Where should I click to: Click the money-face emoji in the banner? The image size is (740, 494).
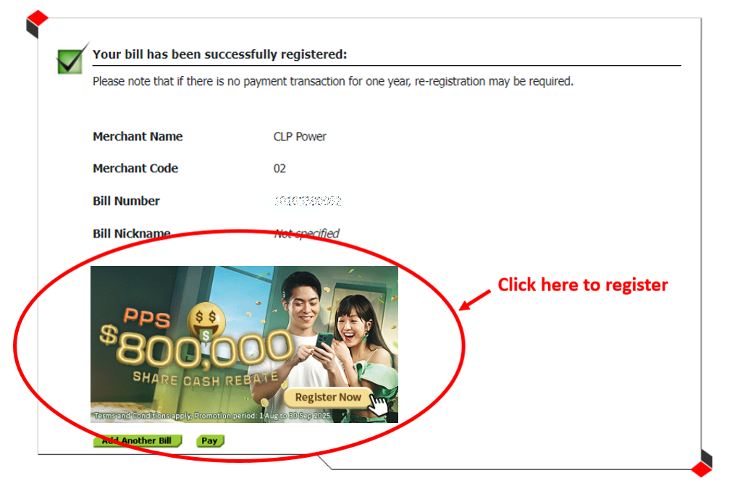click(x=206, y=322)
